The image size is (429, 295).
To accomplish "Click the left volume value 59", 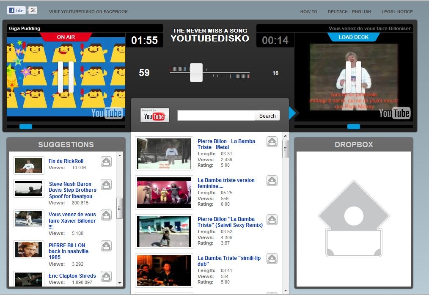I will 144,72.
